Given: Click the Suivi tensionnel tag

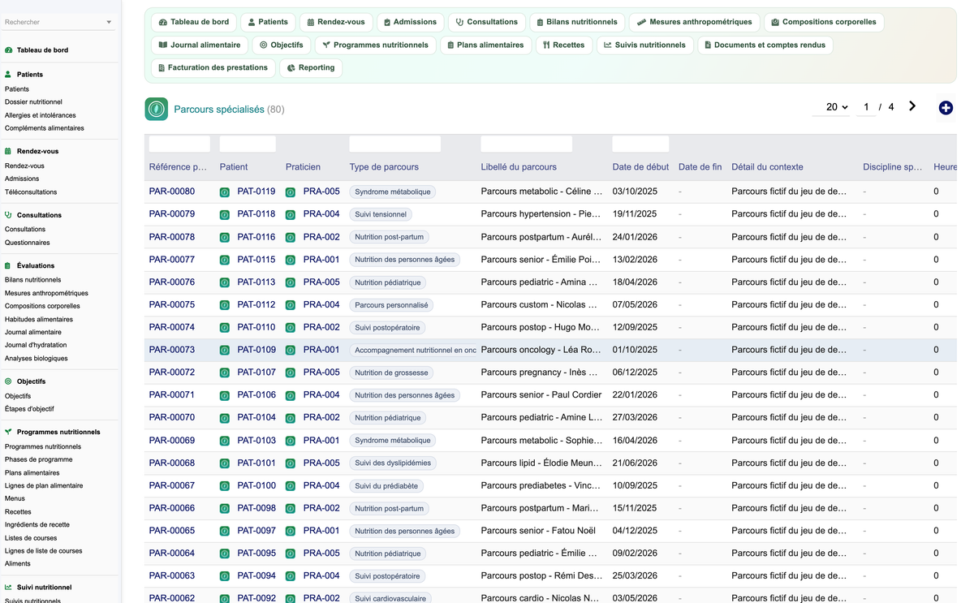Looking at the screenshot, I should coord(381,215).
